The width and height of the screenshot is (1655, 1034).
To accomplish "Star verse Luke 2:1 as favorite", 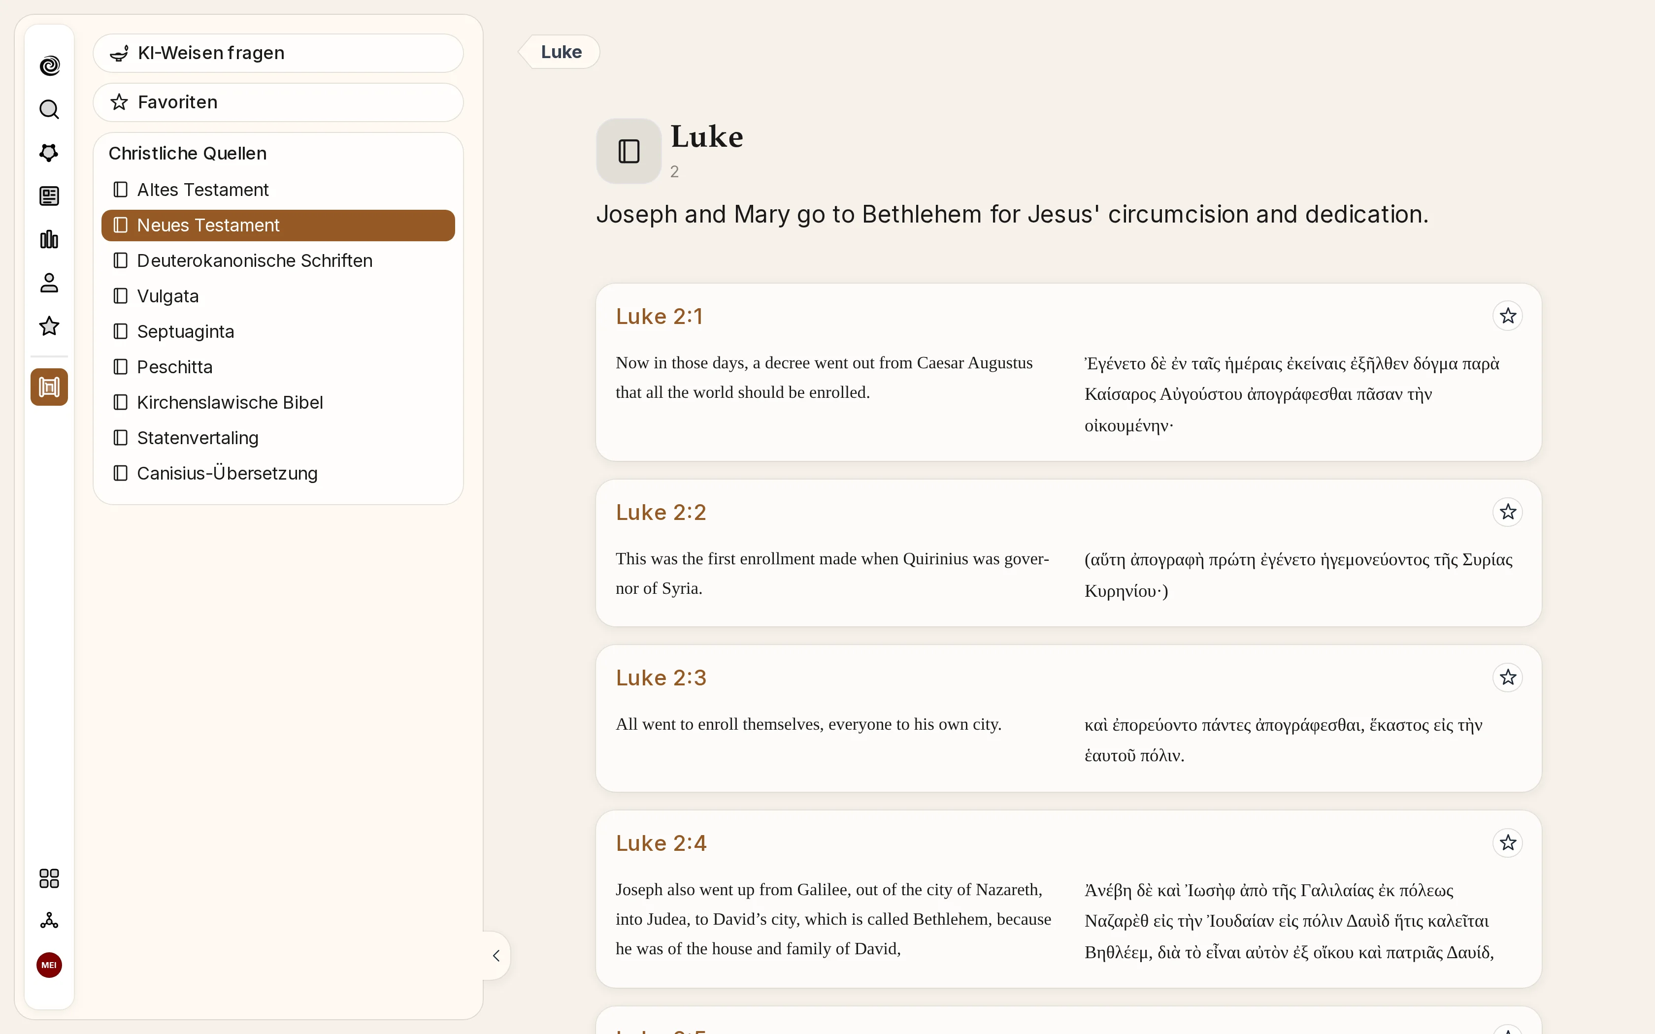I will pyautogui.click(x=1507, y=316).
